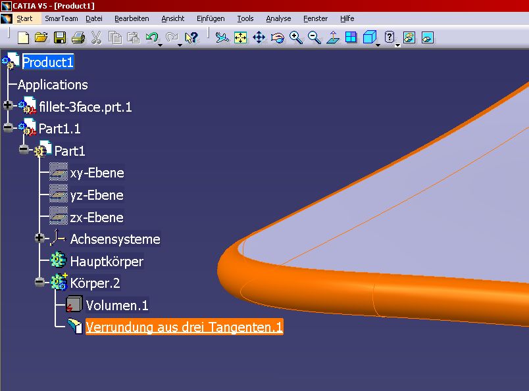Open the Start menu
Image resolution: width=529 pixels, height=391 pixels.
24,18
